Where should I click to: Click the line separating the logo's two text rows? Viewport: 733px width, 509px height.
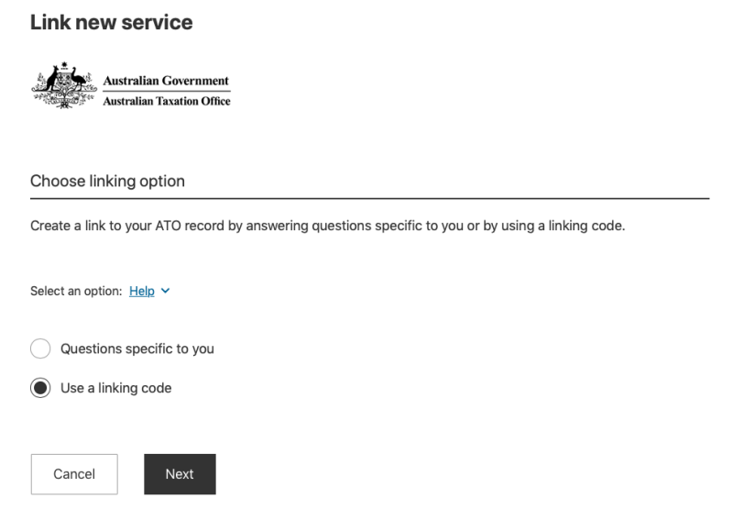click(167, 91)
